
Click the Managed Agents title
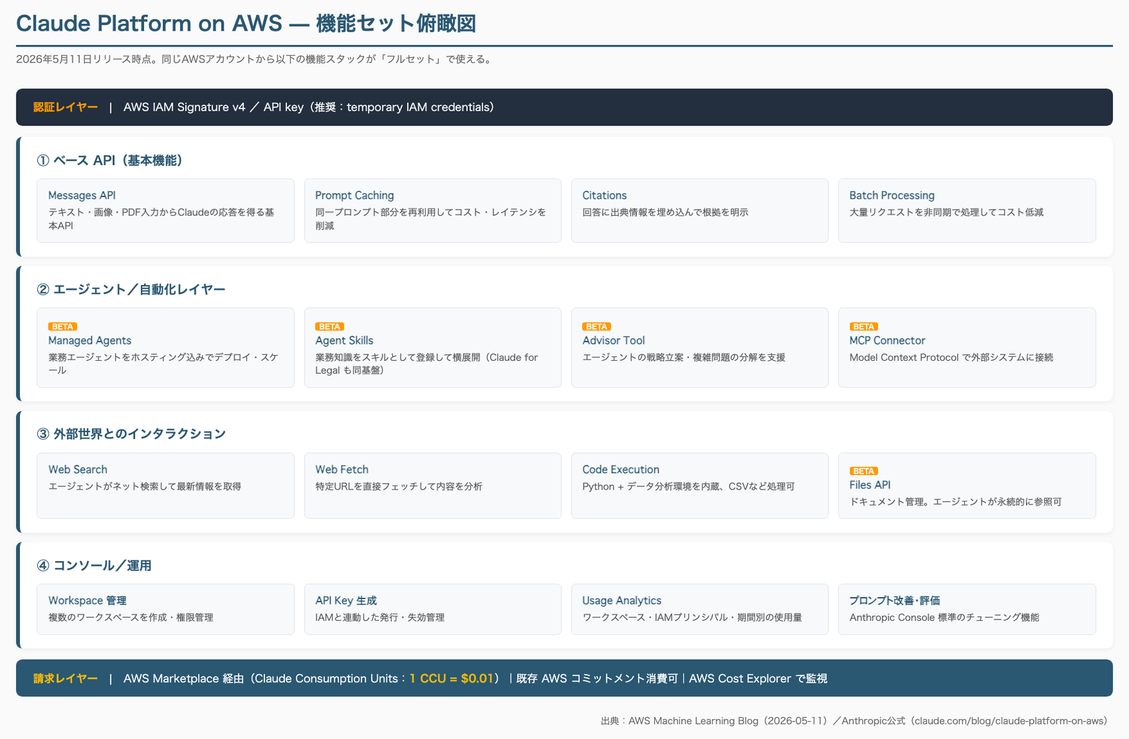tap(90, 340)
